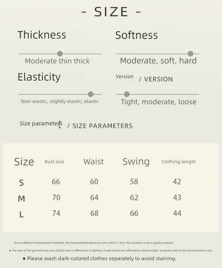Click the Tight, moderate, loose caption
Screen dimensions: 222x268
[158, 102]
